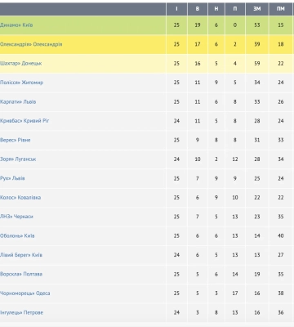Viewport: 294px width, 327px height.
Task: Select the Оболонь Київ team link
Action: point(17,235)
